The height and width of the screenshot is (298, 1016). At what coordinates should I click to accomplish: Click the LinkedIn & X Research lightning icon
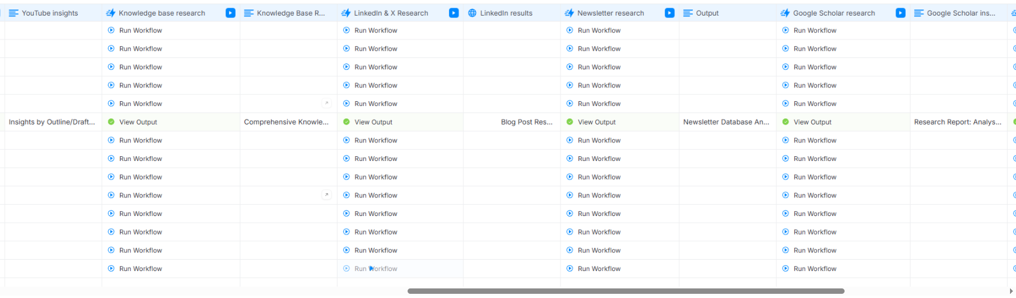[x=346, y=13]
